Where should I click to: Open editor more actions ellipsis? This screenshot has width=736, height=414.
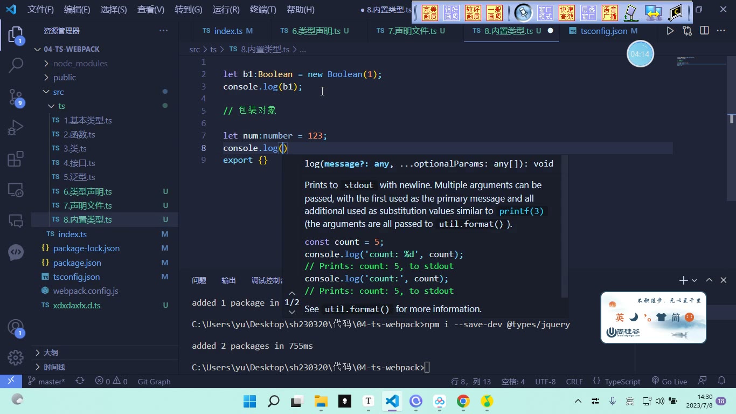(x=721, y=31)
